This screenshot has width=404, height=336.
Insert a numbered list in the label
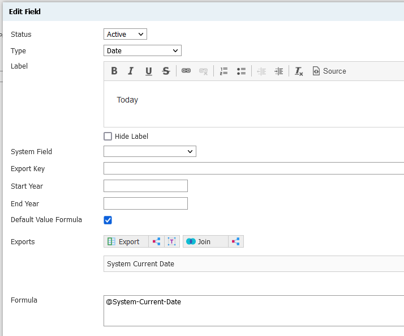click(x=224, y=71)
